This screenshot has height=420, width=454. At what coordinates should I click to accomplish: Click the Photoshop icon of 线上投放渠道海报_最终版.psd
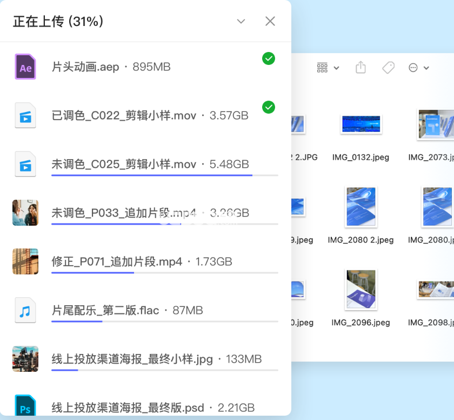pos(25,405)
